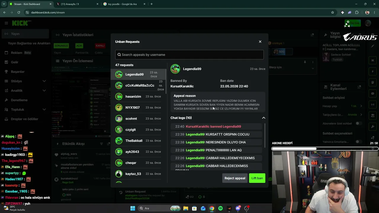
Task: Click the Windows taskbar search box
Action: tap(159, 208)
